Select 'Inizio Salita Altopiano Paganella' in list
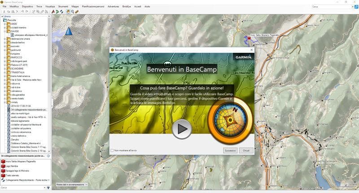Image resolution: width=359 pixels, height=193 pixels. pyautogui.click(x=21, y=162)
